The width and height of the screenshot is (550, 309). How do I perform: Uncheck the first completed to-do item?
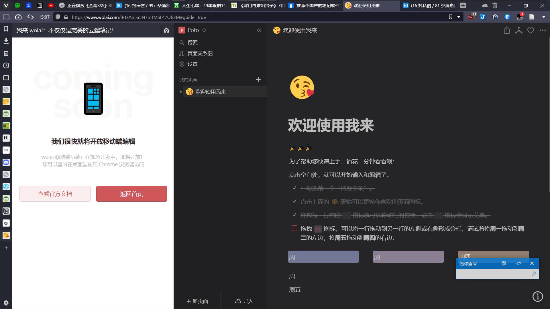click(x=294, y=188)
